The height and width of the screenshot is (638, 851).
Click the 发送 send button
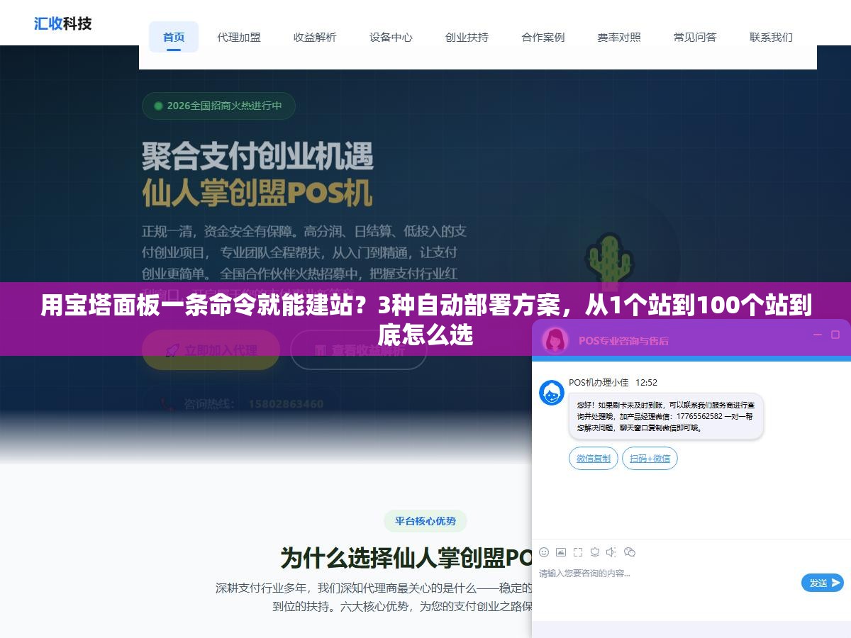[823, 583]
